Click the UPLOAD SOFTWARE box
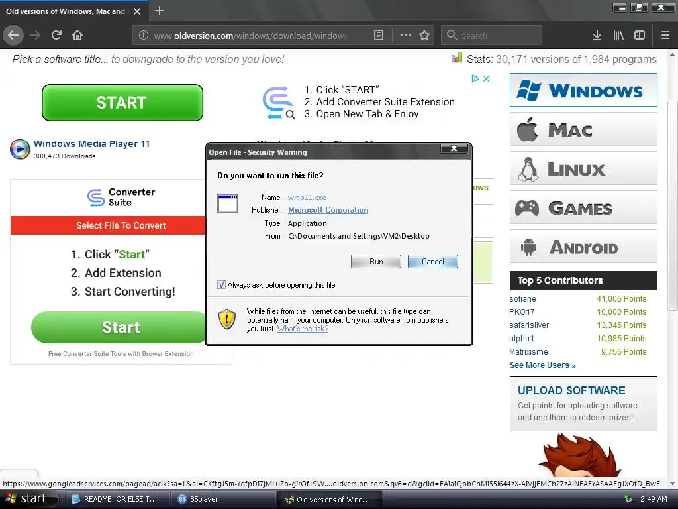This screenshot has height=509, width=678. (x=583, y=404)
